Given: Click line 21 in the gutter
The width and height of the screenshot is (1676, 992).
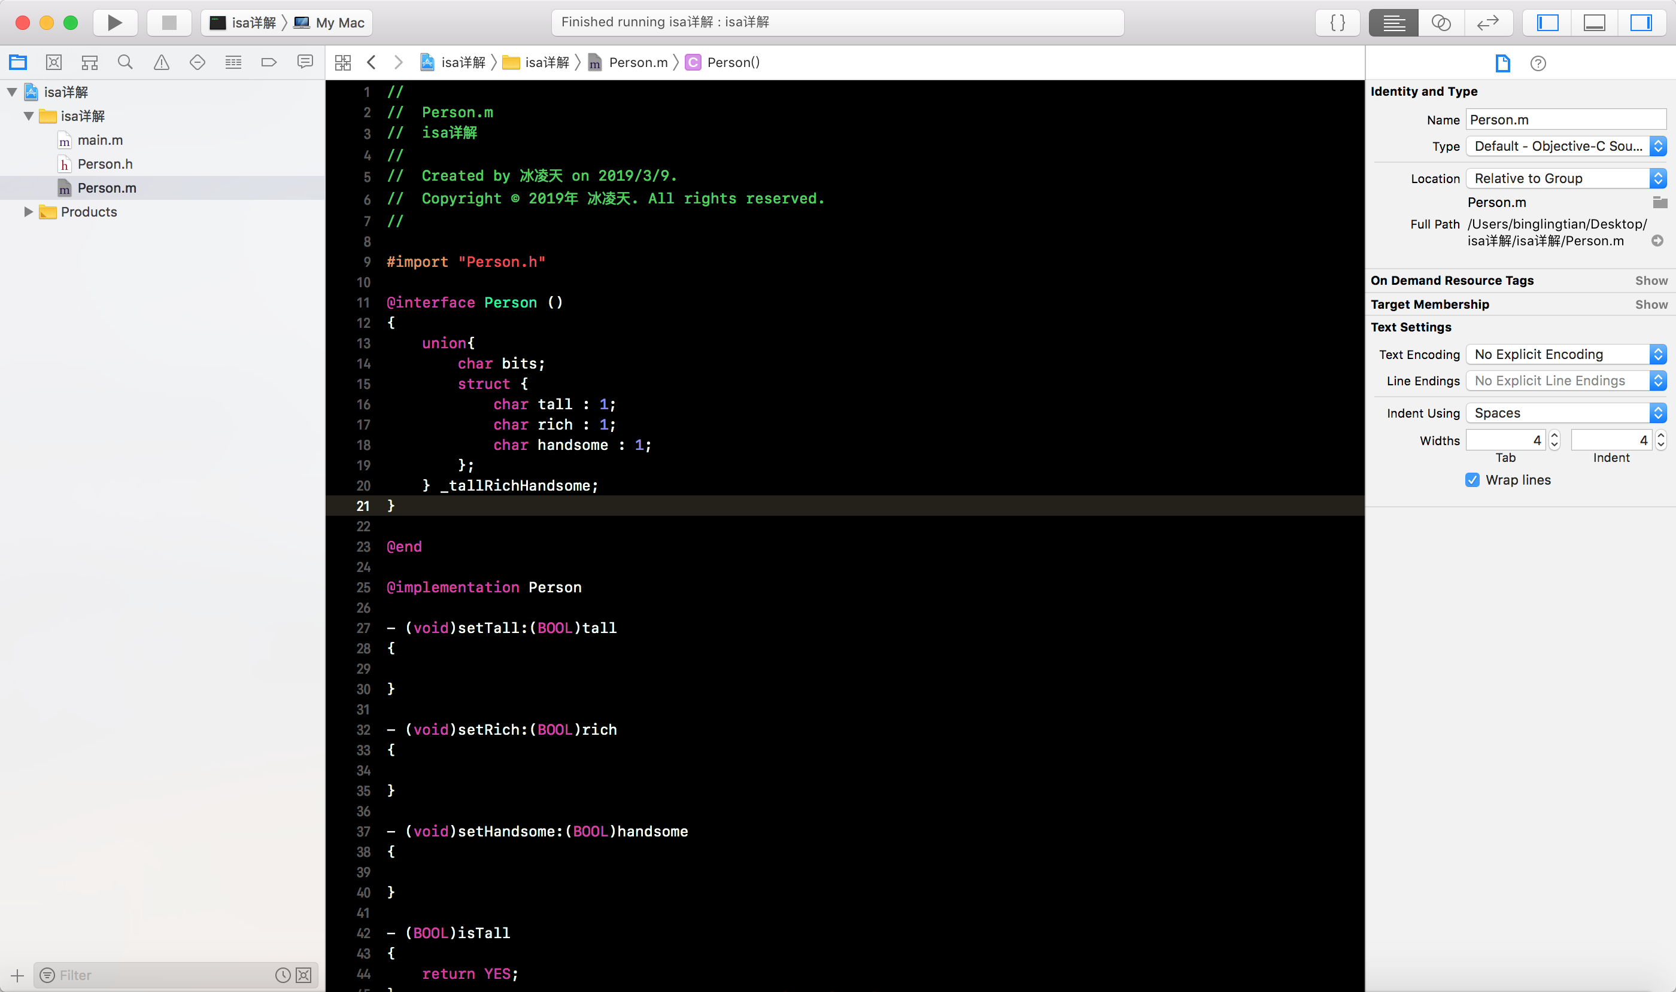Looking at the screenshot, I should click(x=363, y=506).
